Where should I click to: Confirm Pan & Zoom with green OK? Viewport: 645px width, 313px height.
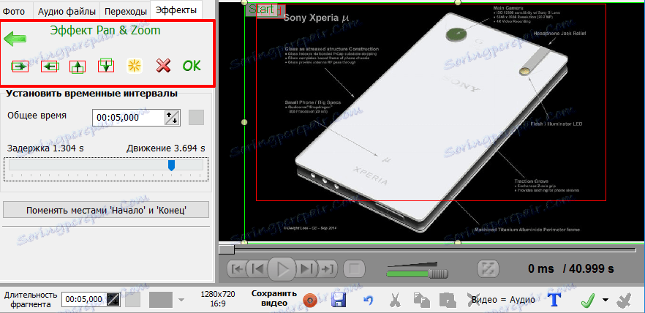(192, 66)
